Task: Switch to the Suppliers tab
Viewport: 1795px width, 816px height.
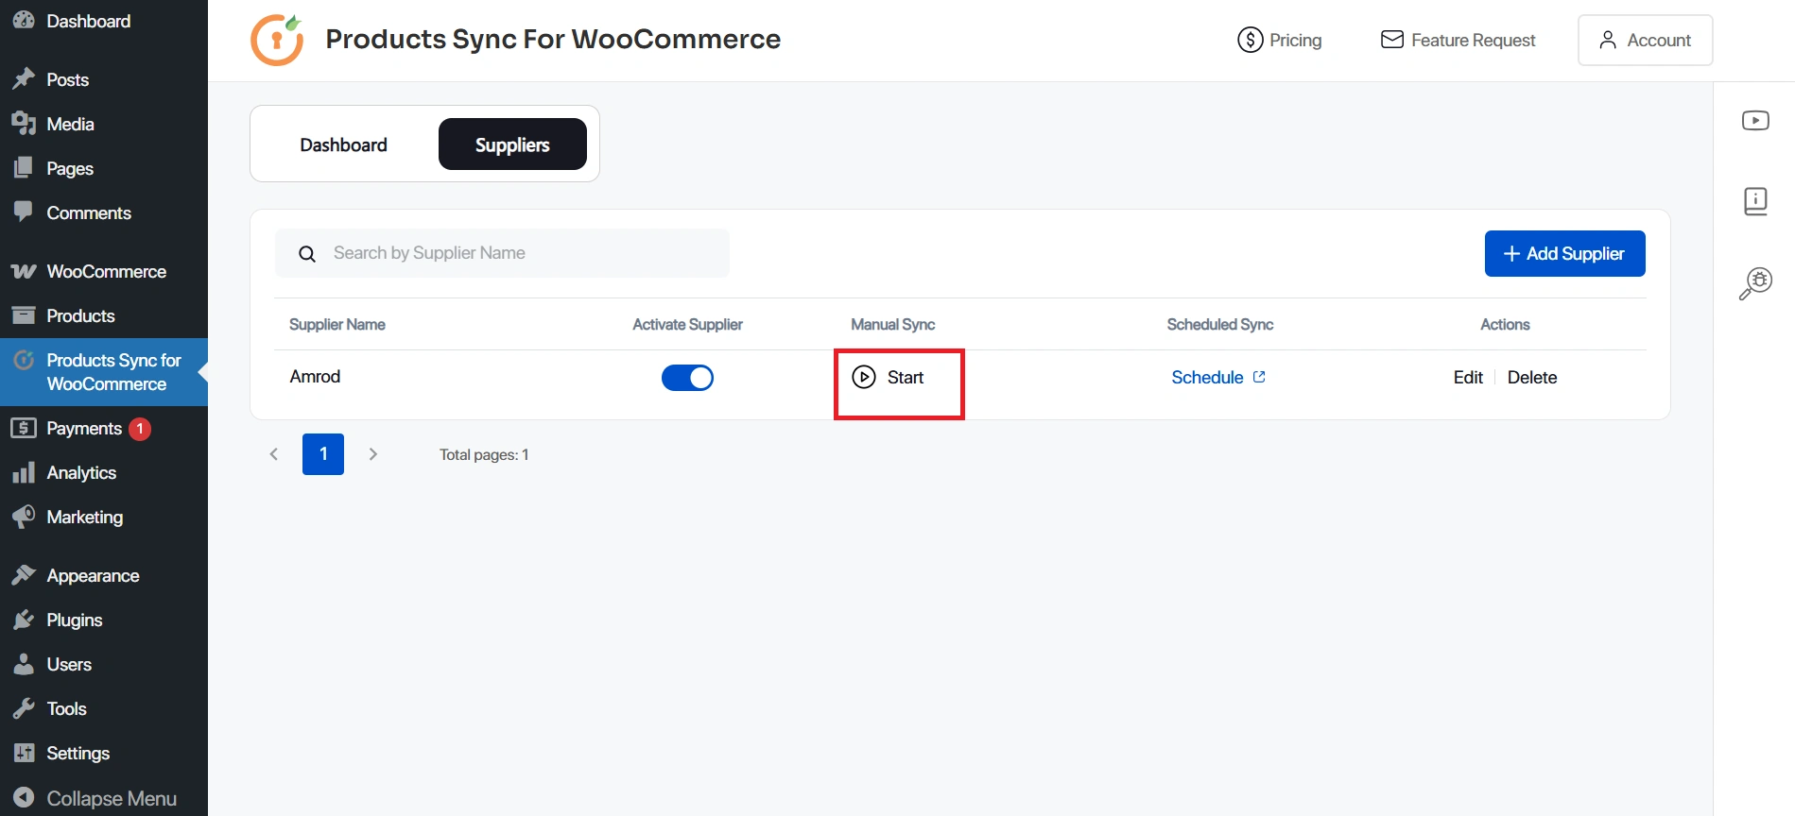Action: click(x=512, y=144)
